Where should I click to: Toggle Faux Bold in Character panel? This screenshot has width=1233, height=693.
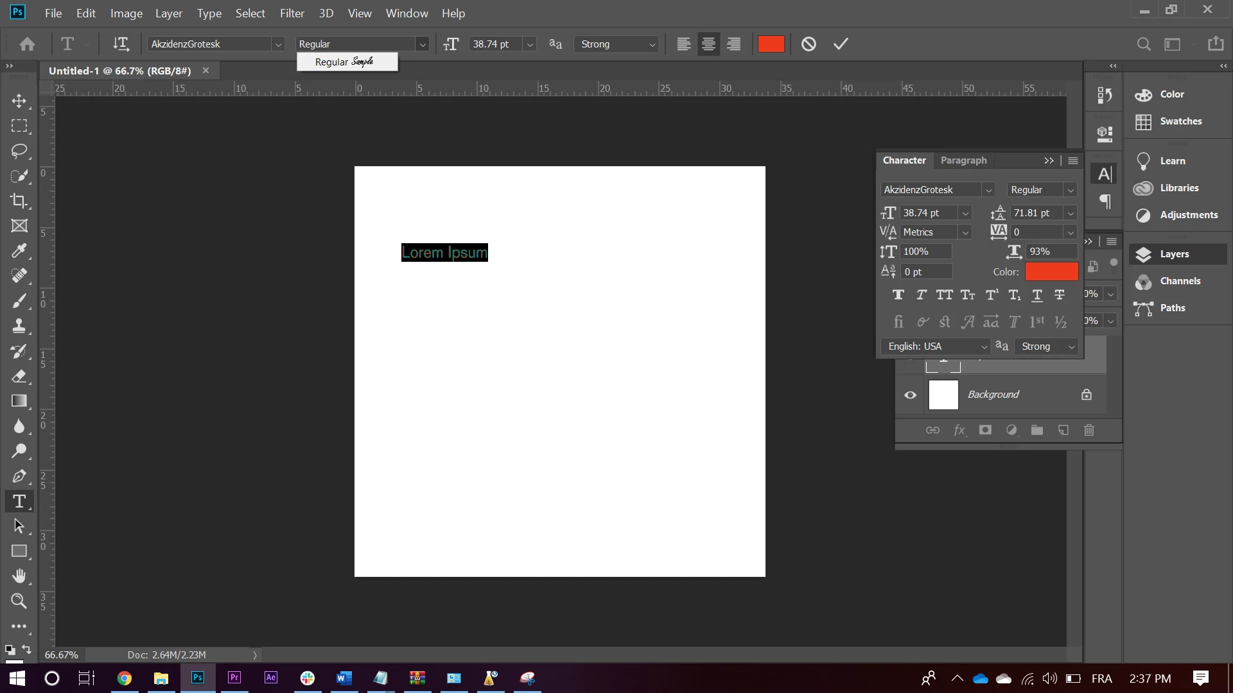coord(898,295)
